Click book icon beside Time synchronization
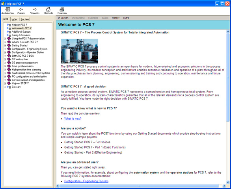The height and width of the screenshot is (189, 231). 9,66
